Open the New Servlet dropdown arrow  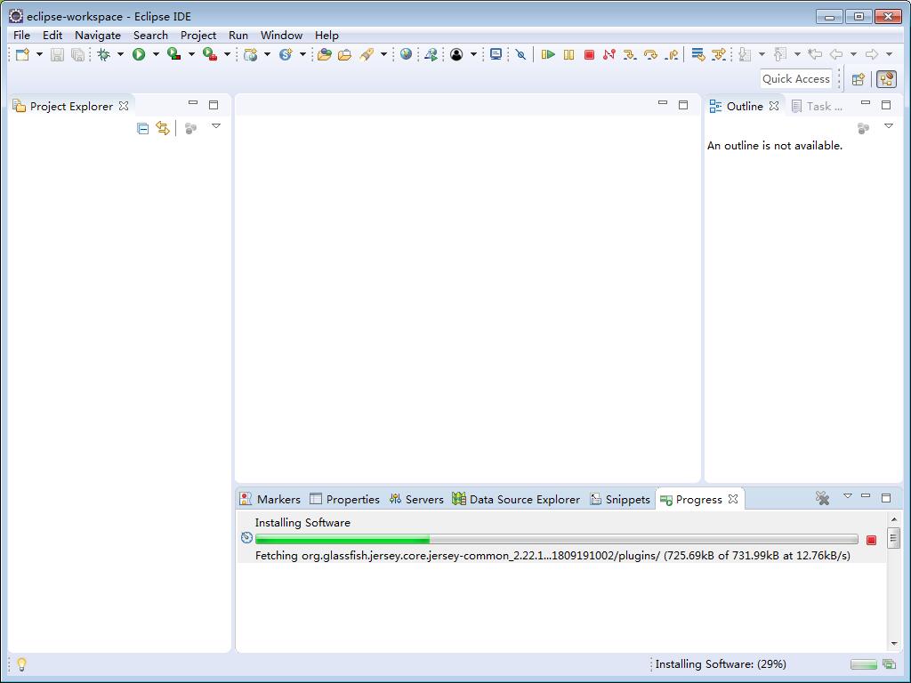coord(302,54)
